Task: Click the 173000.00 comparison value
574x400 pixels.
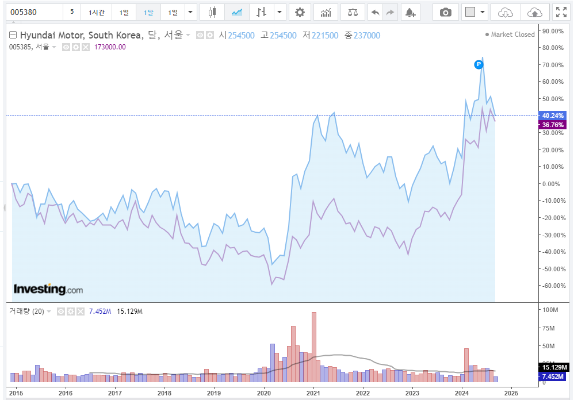Action: [110, 47]
